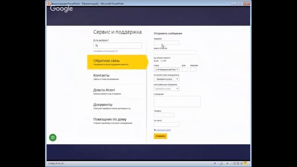Open the 'Обратная связь' section
This screenshot has width=297, height=167.
[x=117, y=62]
